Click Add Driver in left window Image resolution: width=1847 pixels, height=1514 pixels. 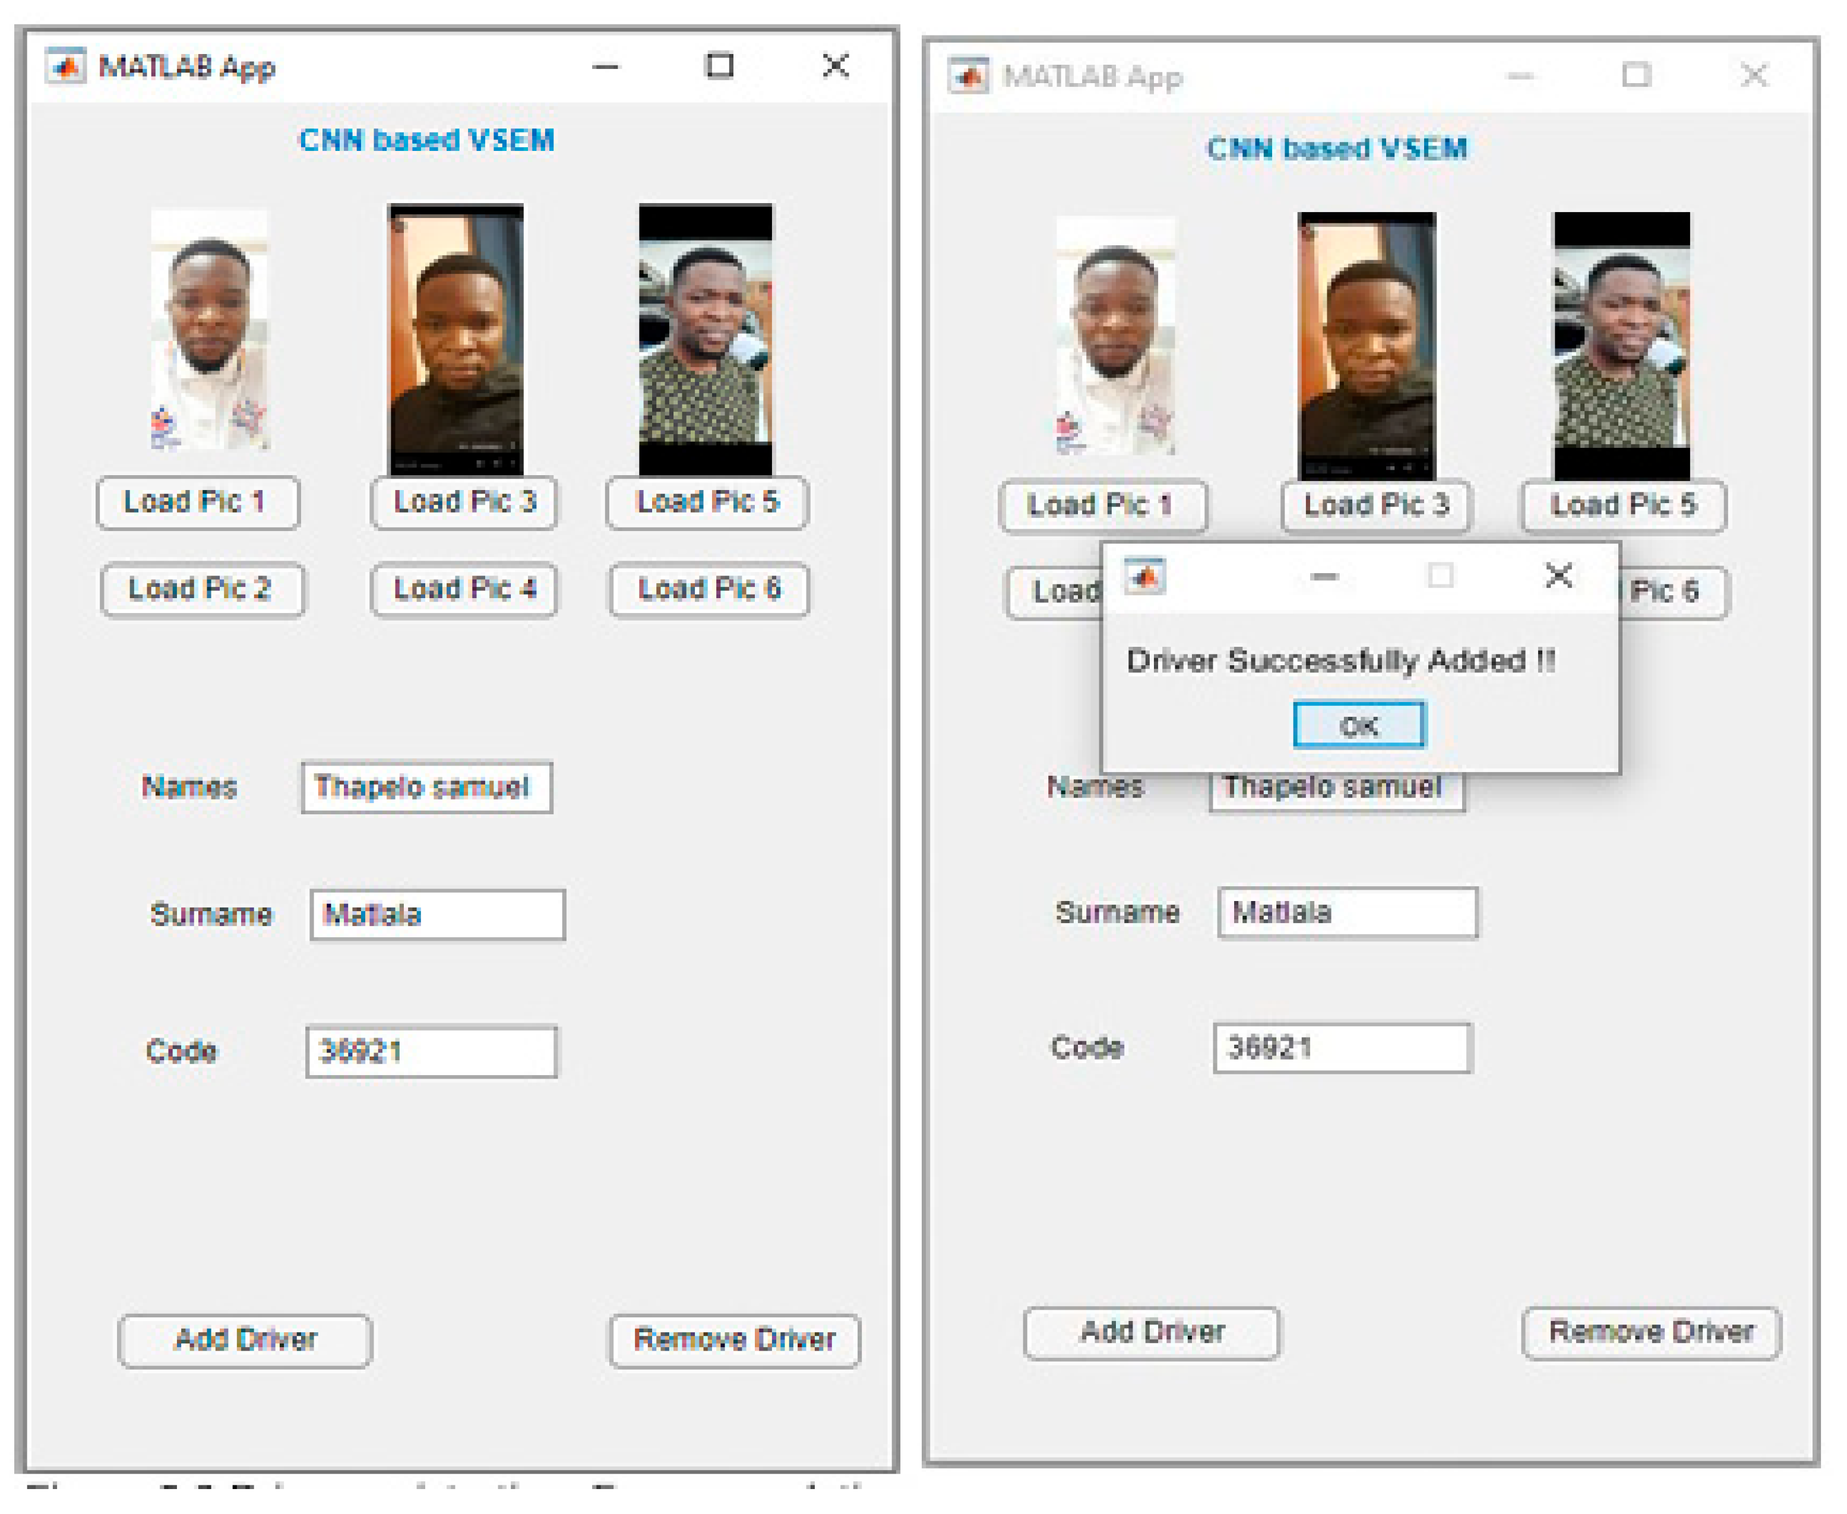coord(245,1339)
